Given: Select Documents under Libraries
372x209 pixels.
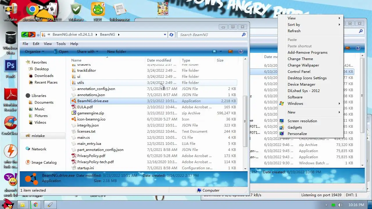Looking at the screenshot, I should coord(44,102).
